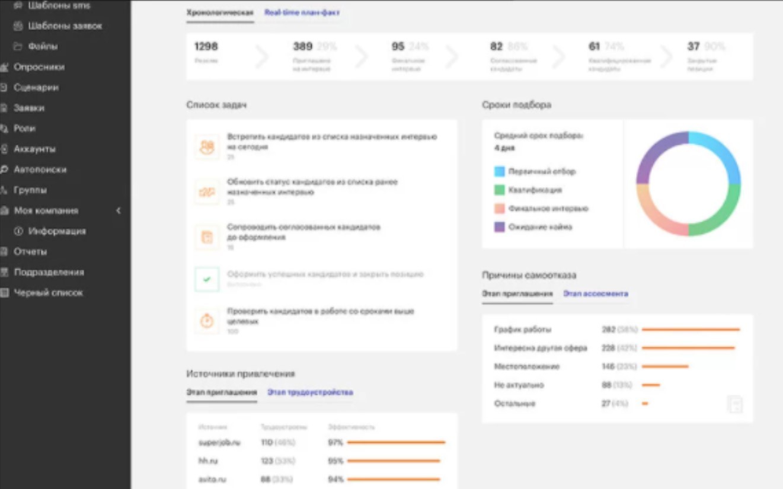This screenshot has height=489, width=783.
Task: Click the Информация info icon in sidebar
Action: click(18, 231)
